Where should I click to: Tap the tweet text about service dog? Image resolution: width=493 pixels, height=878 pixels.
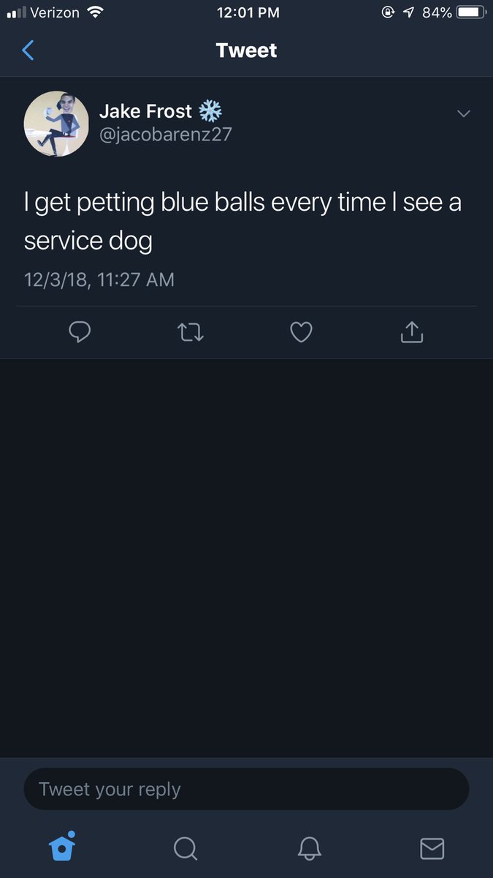pos(242,221)
